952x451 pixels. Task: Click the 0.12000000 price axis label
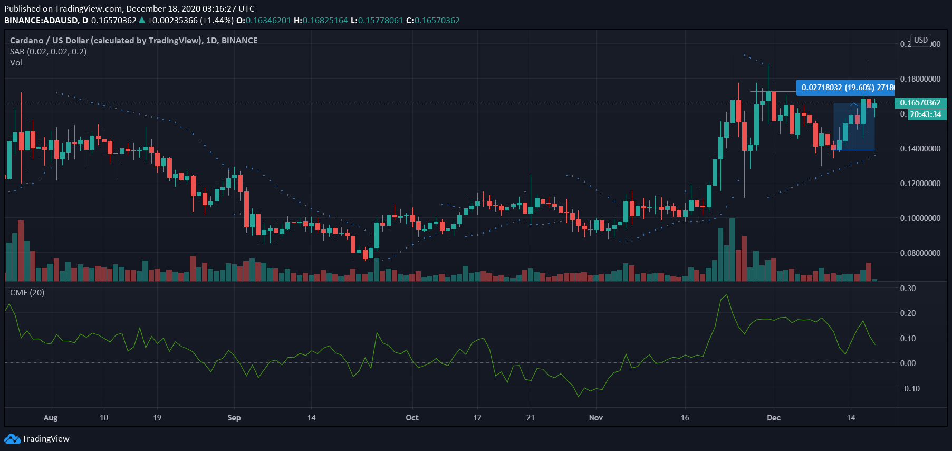(x=920, y=184)
